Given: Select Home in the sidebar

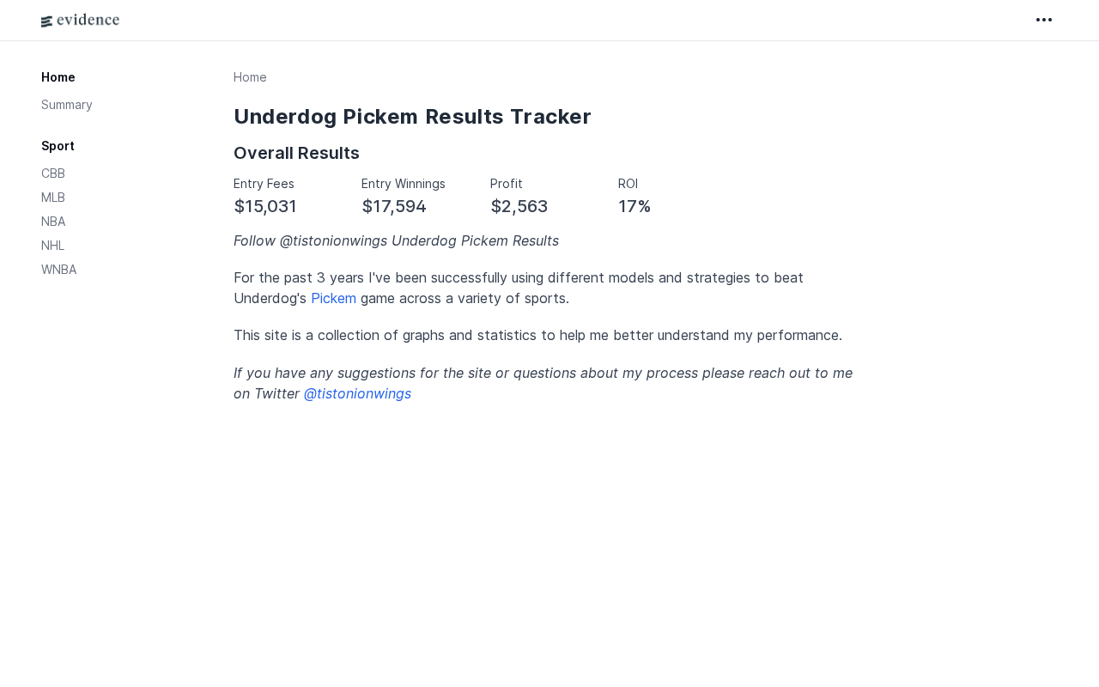Looking at the screenshot, I should 58,77.
